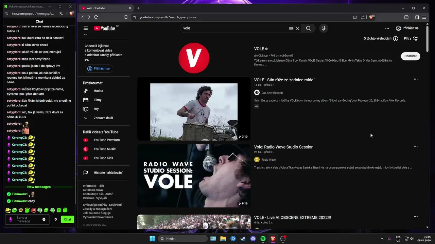Start voice search with the microphone icon
The height and width of the screenshot is (244, 435).
coord(324,28)
